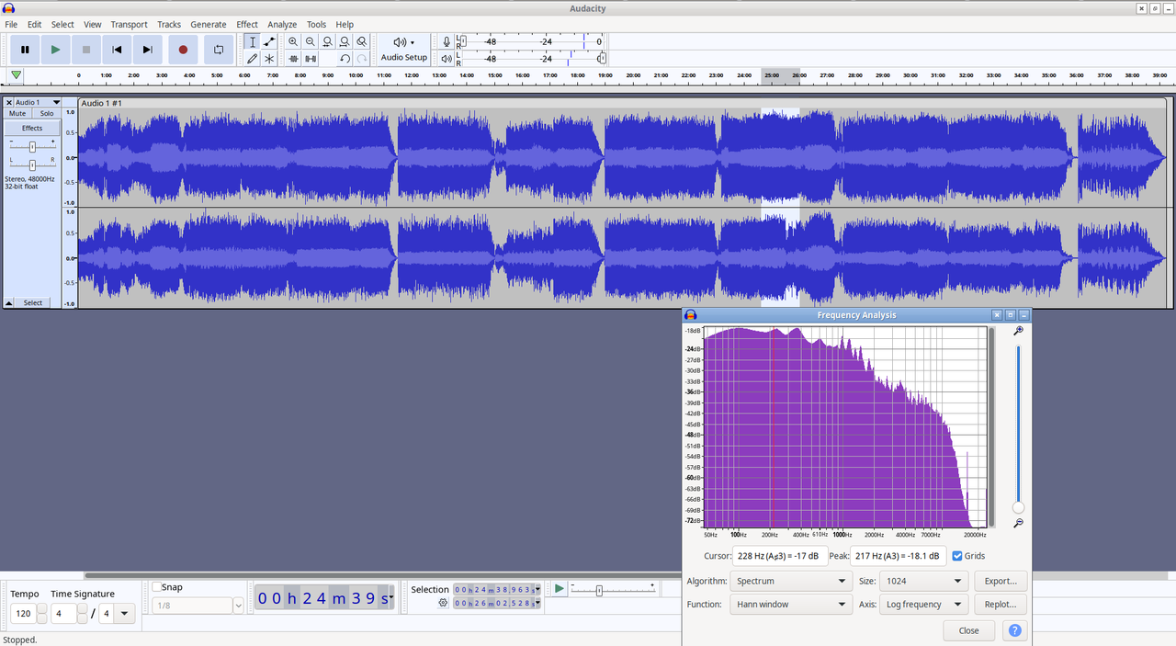Click the Pause transport button
This screenshot has width=1176, height=646.
pos(25,50)
